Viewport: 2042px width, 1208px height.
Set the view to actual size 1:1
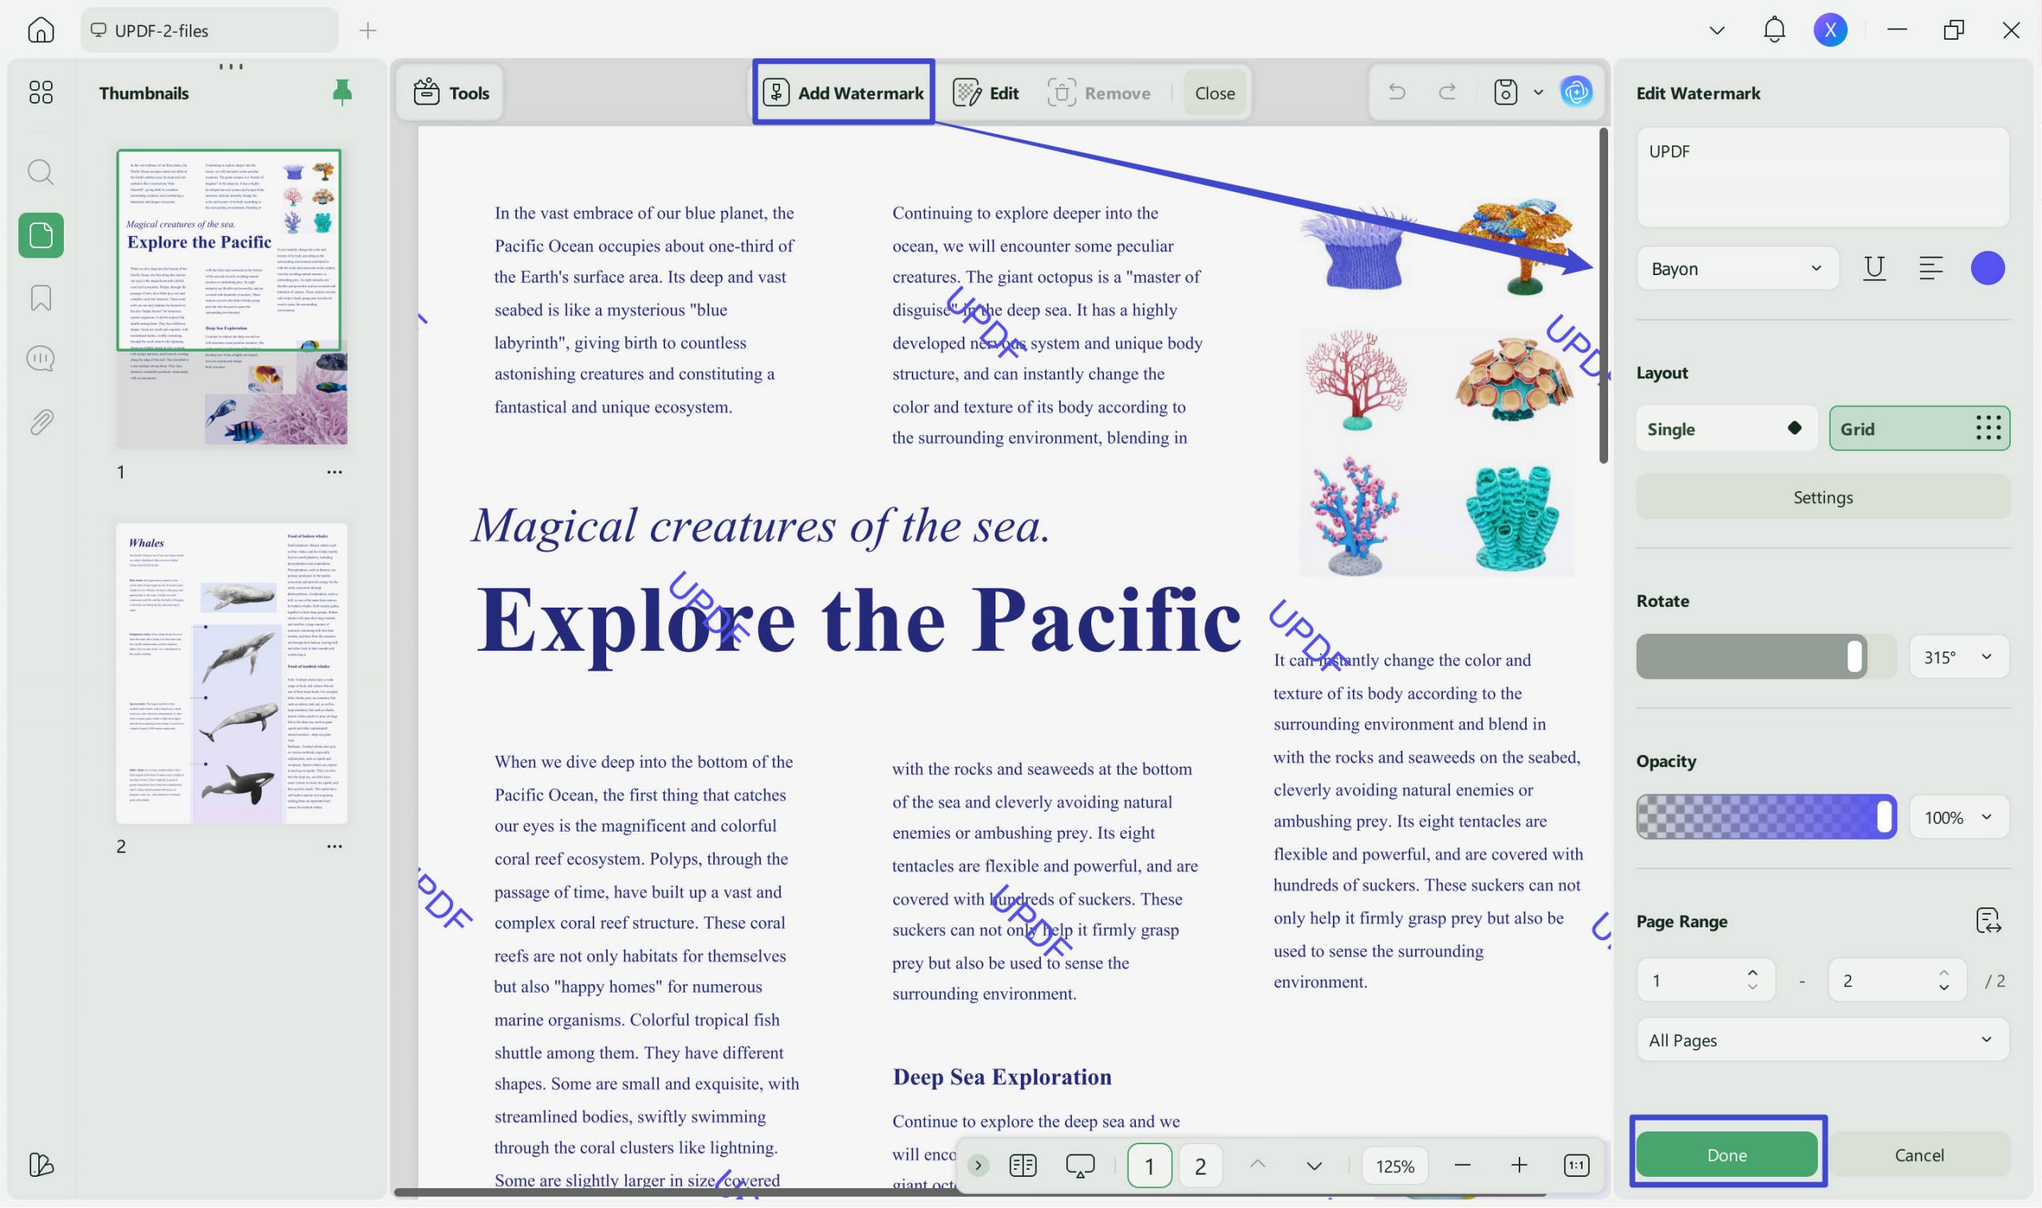pos(1576,1165)
